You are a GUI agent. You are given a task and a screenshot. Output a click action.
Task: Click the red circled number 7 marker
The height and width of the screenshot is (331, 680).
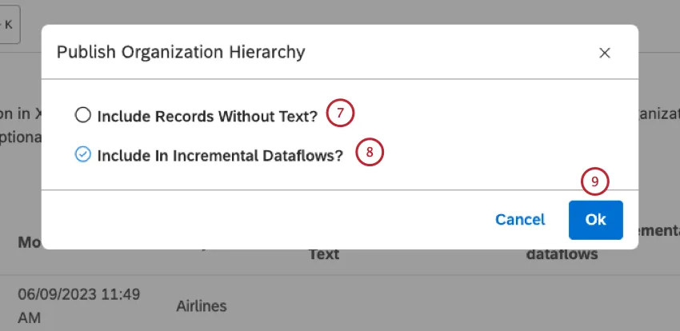[x=340, y=114]
